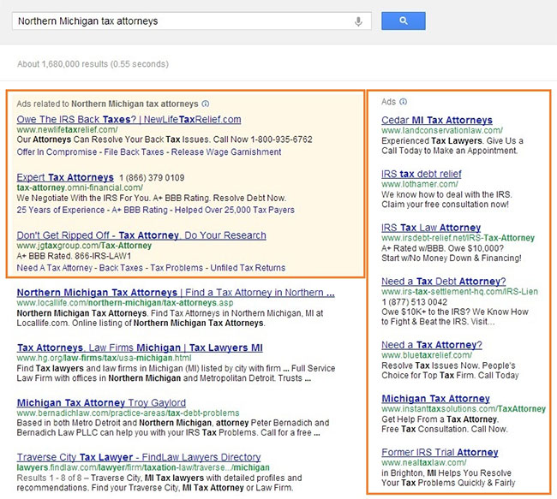This screenshot has height=499, width=557.
Task: Open instanttaxsolutions 'Michigan Tax Attorney' ad
Action: (435, 399)
